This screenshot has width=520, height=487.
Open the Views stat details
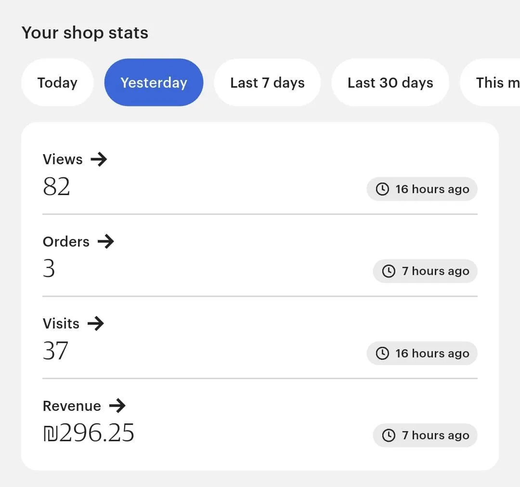pos(63,159)
